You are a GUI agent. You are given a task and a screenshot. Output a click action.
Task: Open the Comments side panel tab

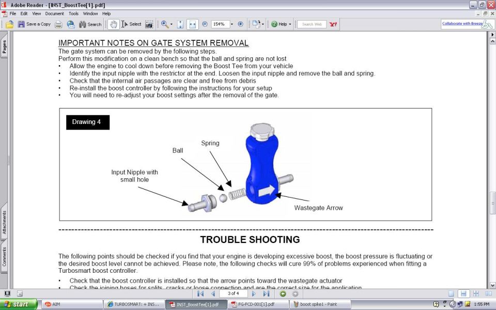coord(4,257)
